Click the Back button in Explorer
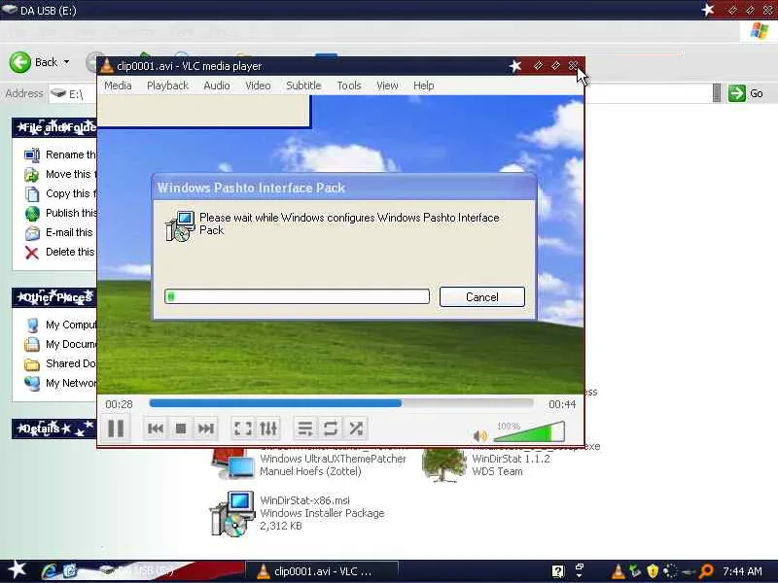 click(x=34, y=62)
